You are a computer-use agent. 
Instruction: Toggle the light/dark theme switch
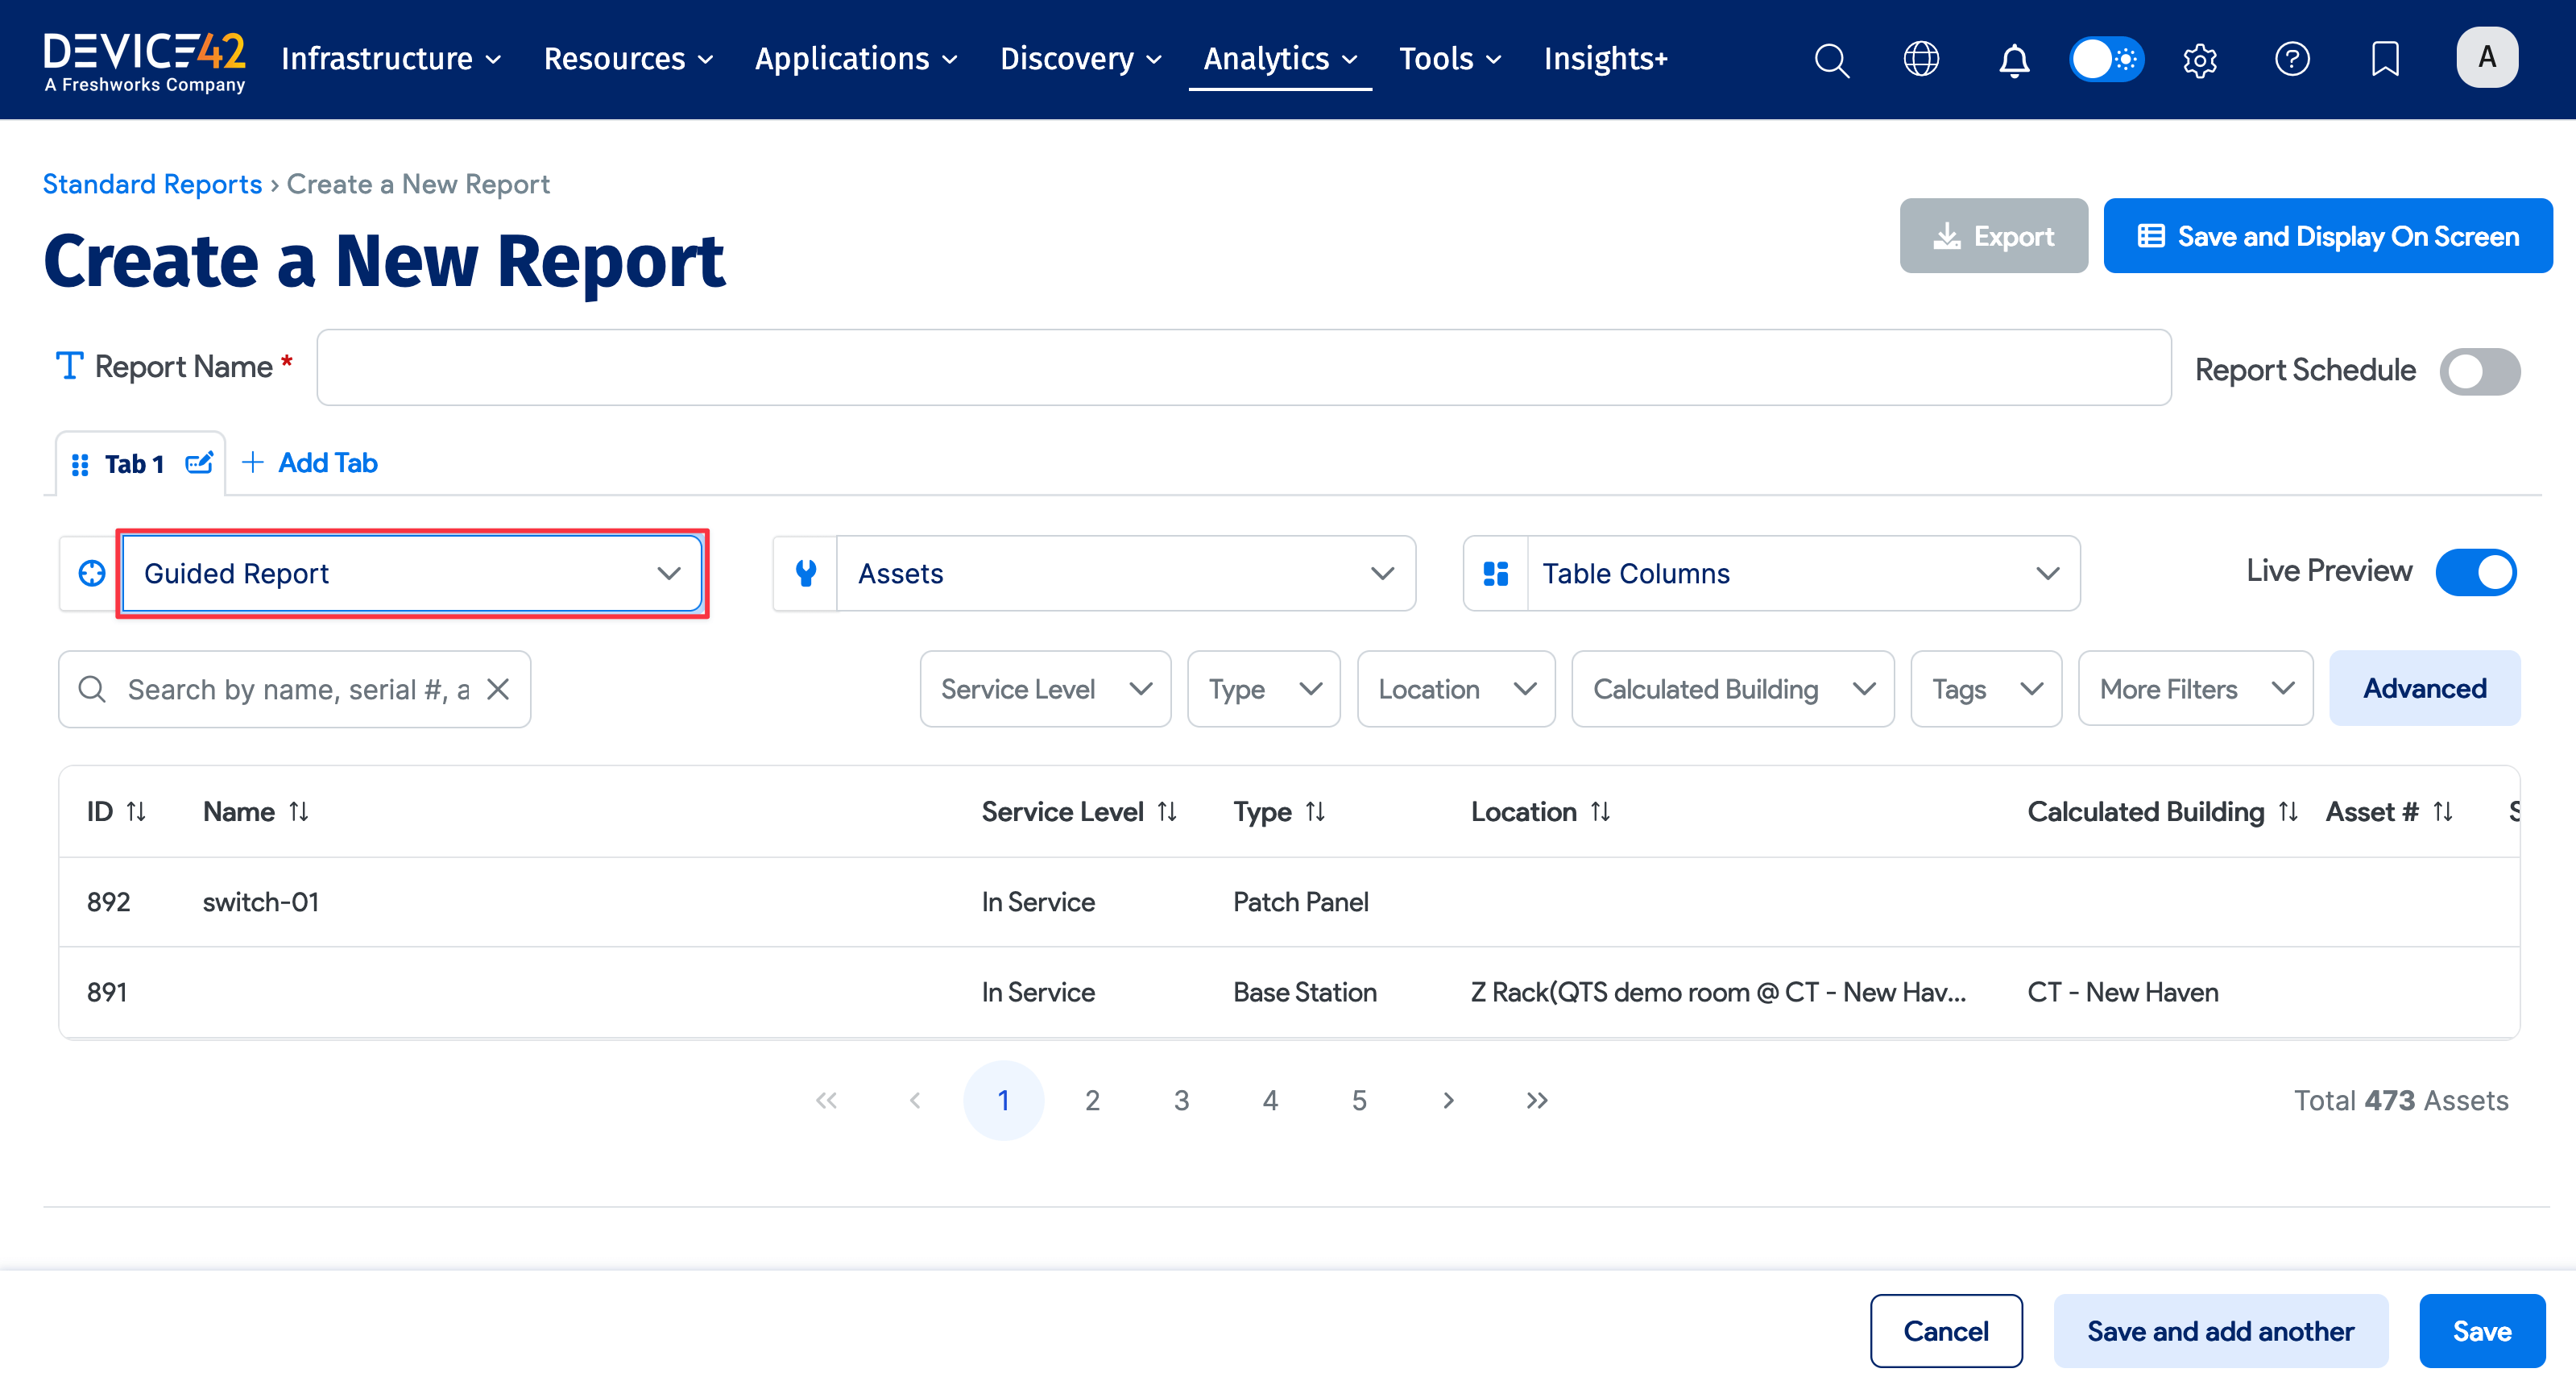click(x=2106, y=60)
